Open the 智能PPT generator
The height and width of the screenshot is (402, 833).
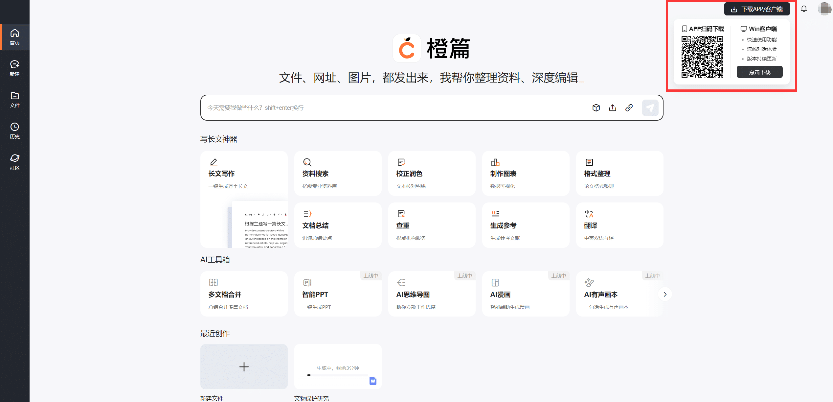(338, 294)
